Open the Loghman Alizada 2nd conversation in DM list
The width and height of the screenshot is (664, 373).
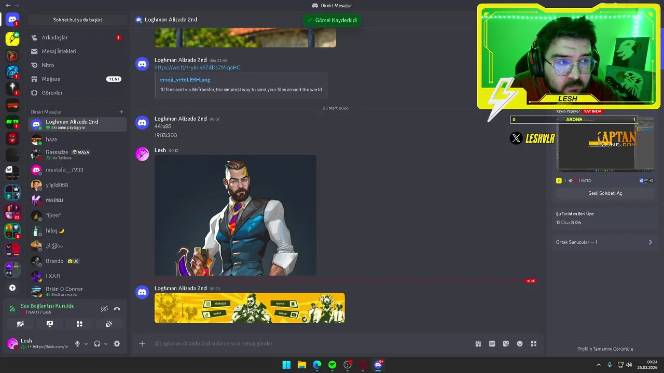click(77, 124)
